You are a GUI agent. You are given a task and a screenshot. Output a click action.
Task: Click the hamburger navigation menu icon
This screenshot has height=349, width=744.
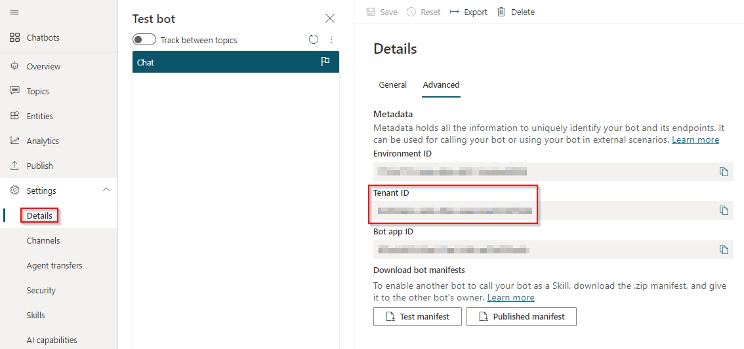coord(14,12)
